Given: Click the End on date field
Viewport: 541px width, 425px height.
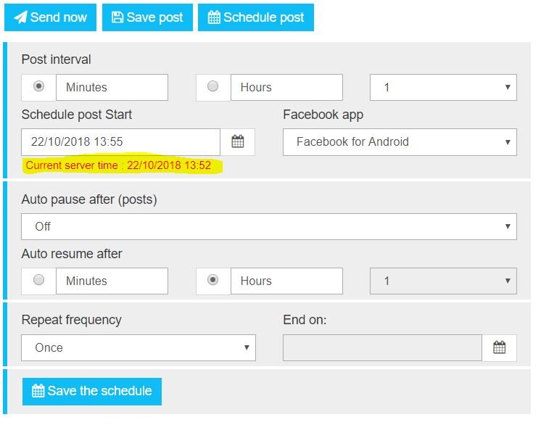Looking at the screenshot, I should pyautogui.click(x=382, y=348).
